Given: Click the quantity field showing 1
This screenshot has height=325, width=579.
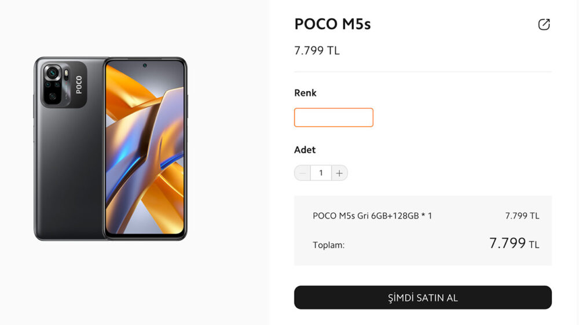Looking at the screenshot, I should pos(321,173).
